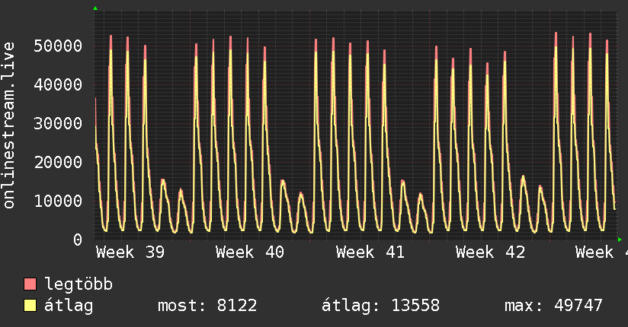The width and height of the screenshot is (628, 327).
Task: Click the 'max: 49747' statistic
Action: (x=553, y=306)
